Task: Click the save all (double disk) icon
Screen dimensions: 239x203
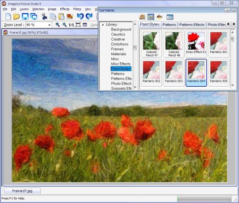Action: (x=34, y=16)
